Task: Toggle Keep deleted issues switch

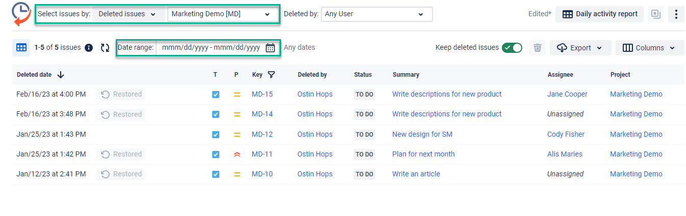Action: pos(512,48)
